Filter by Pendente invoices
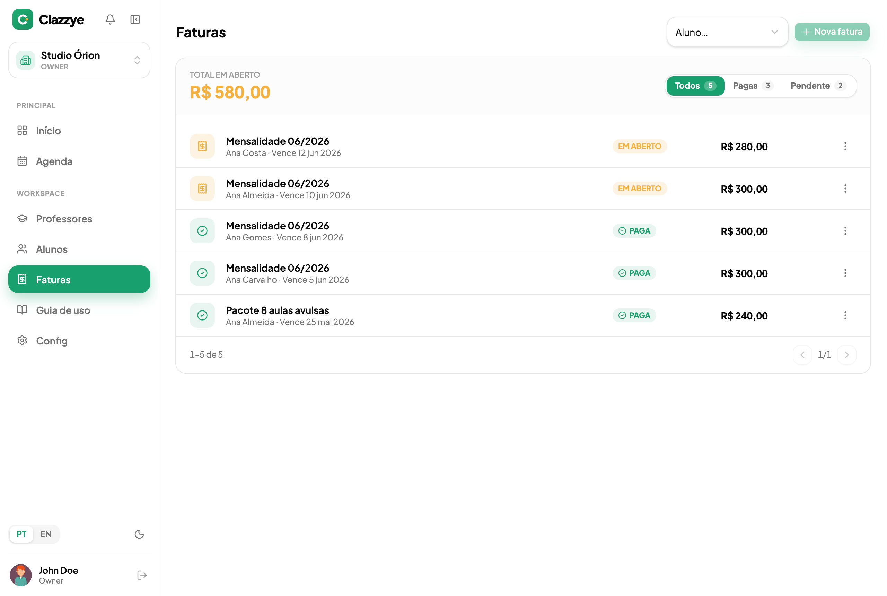 [x=819, y=86]
